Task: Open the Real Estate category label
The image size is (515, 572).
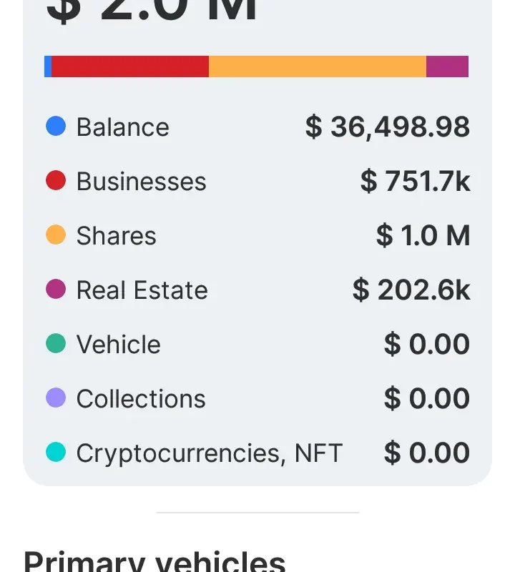Action: coord(142,290)
